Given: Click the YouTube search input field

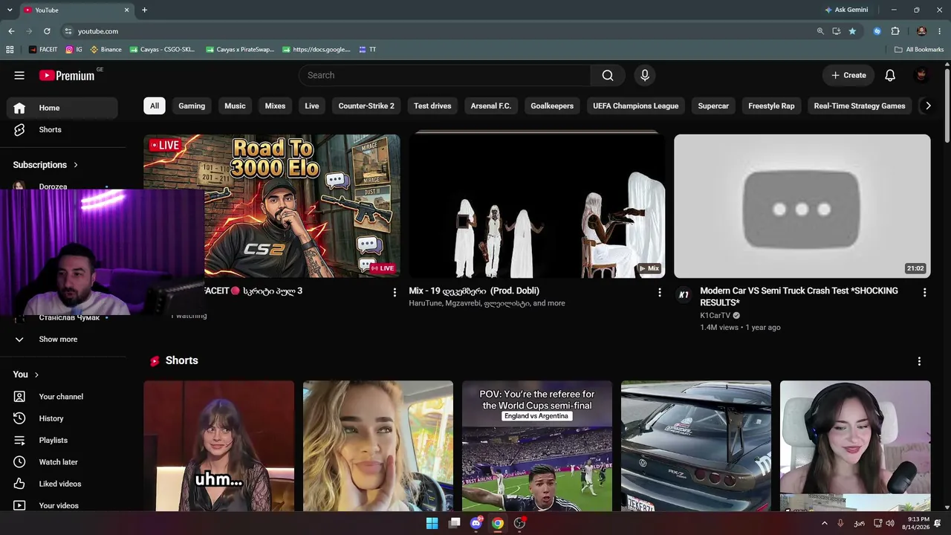Looking at the screenshot, I should (x=445, y=75).
